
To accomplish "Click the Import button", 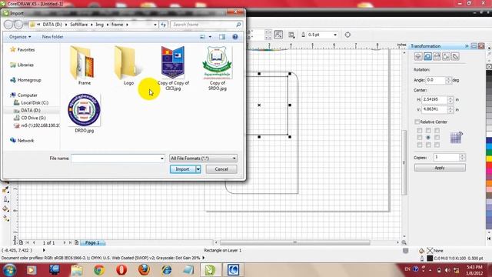I will tap(183, 169).
